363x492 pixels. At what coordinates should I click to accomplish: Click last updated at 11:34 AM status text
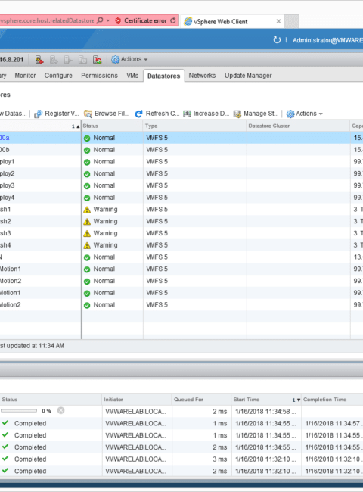click(32, 346)
